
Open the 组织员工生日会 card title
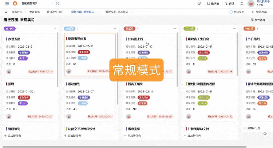(198, 39)
